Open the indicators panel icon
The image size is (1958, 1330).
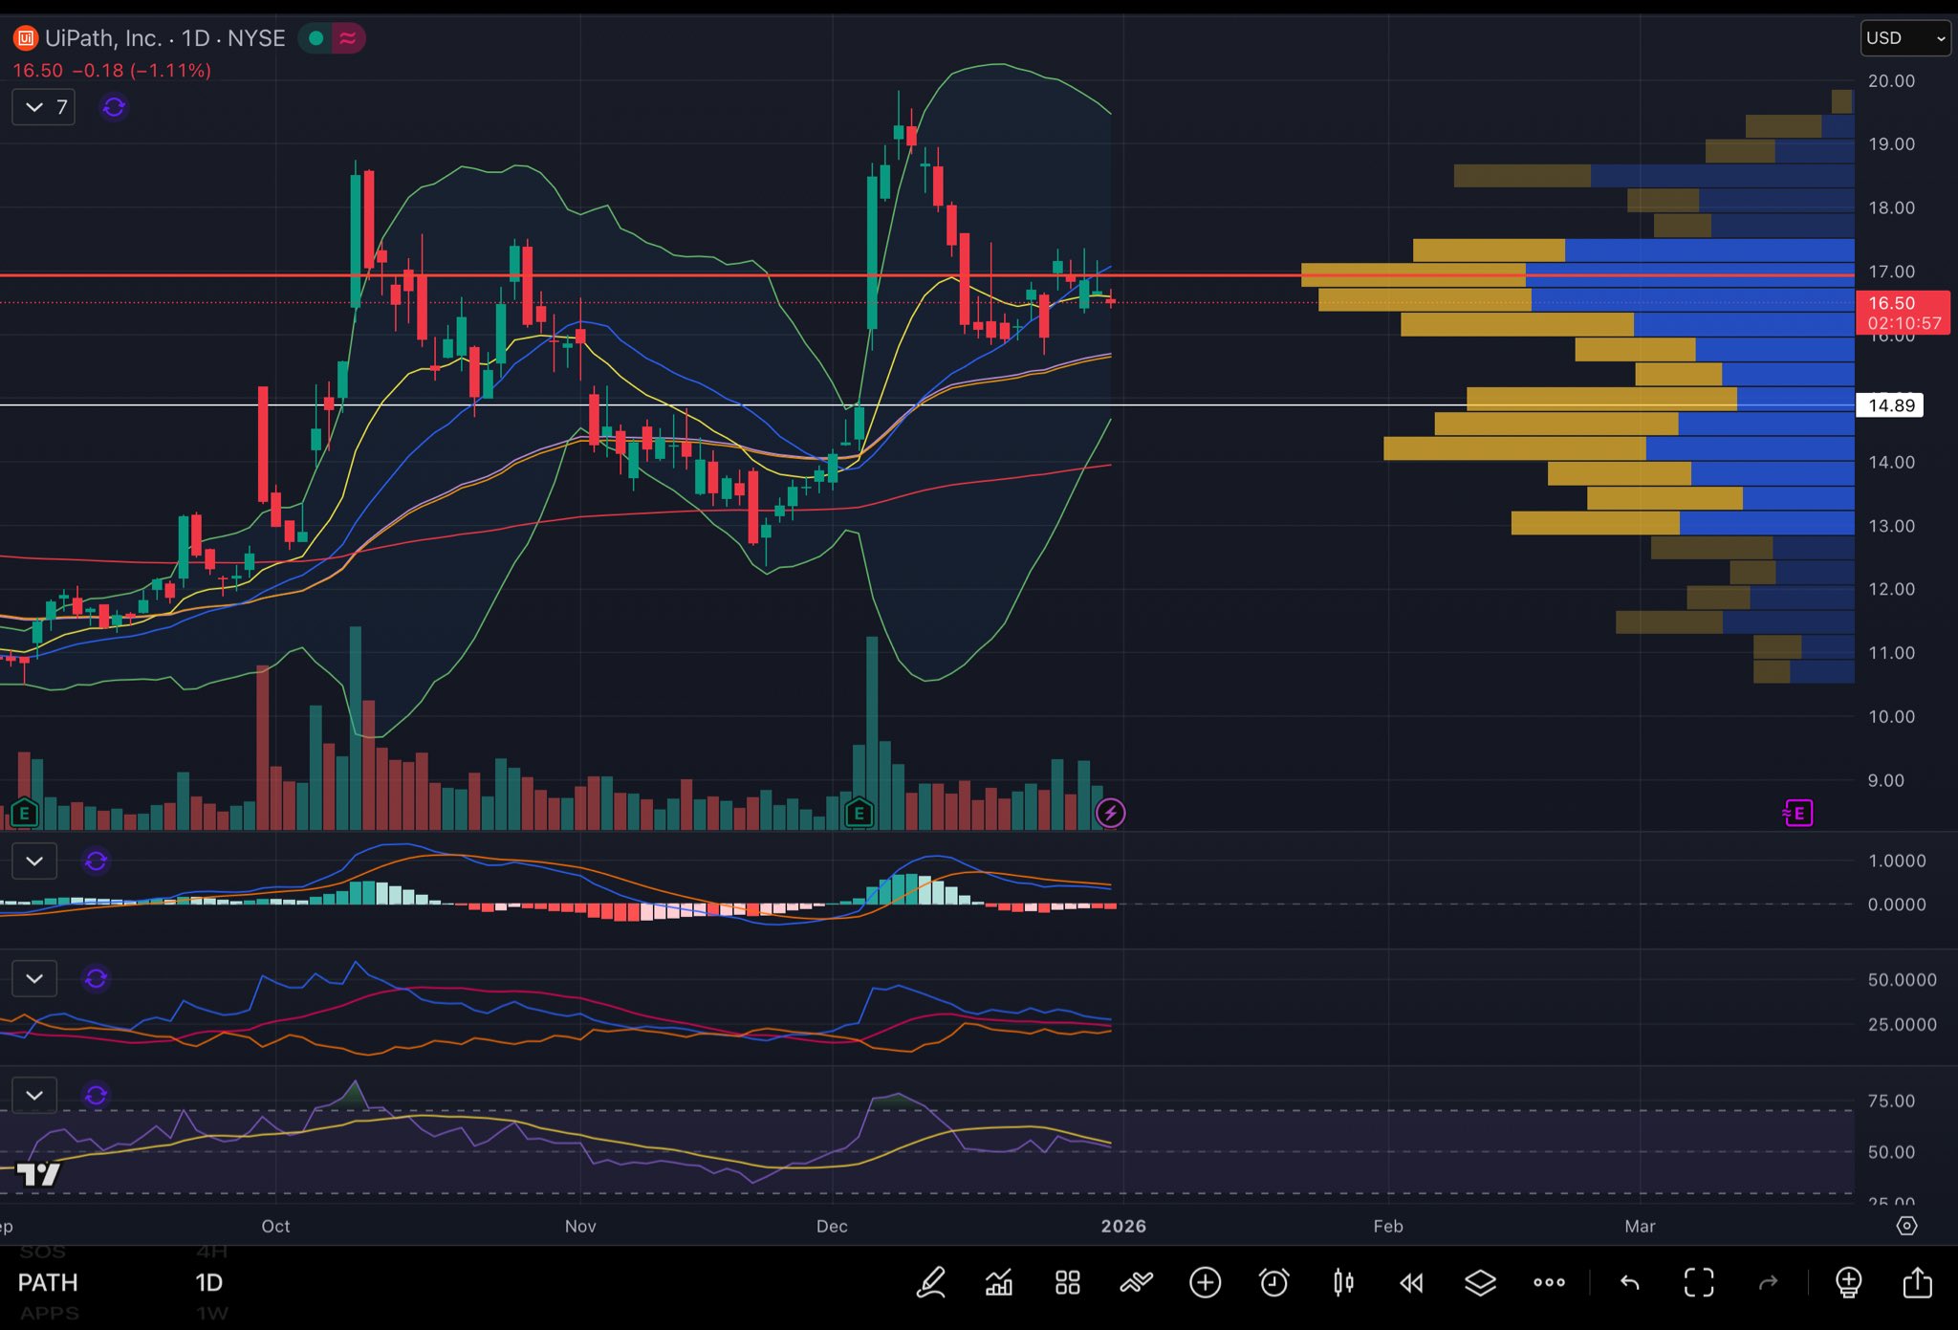999,1282
